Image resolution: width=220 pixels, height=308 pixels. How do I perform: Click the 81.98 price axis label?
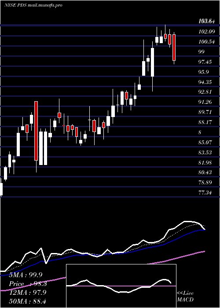[205, 162]
